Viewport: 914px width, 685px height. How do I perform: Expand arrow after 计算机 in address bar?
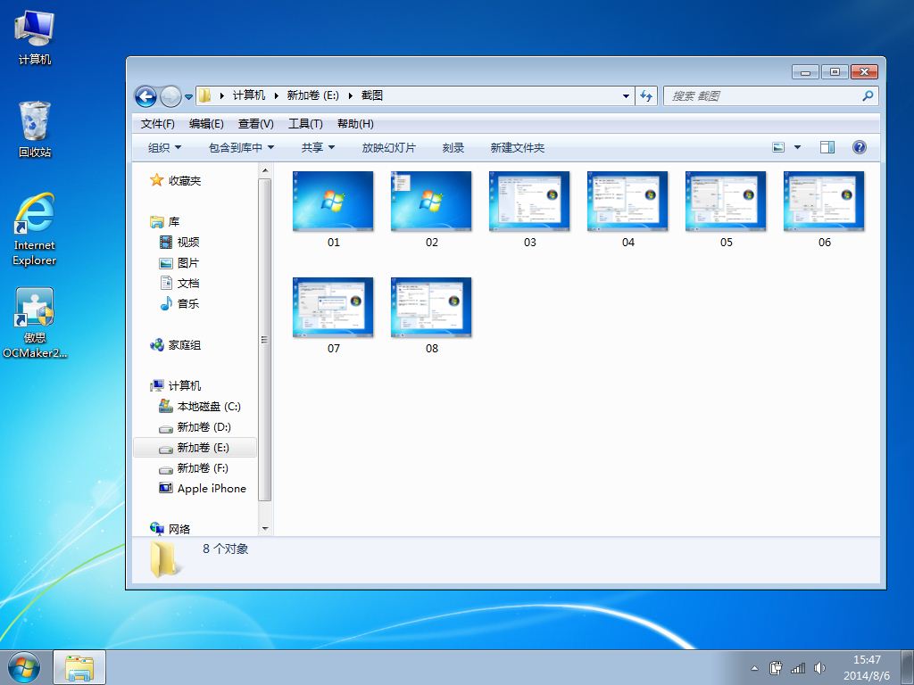click(x=277, y=96)
